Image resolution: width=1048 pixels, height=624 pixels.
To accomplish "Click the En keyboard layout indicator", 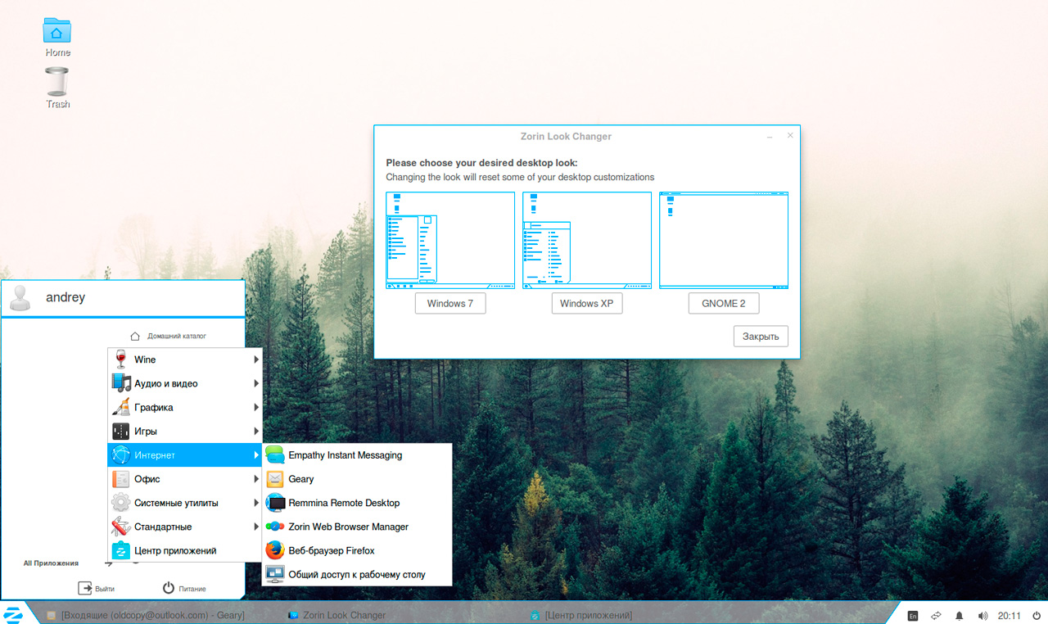I will 913,615.
